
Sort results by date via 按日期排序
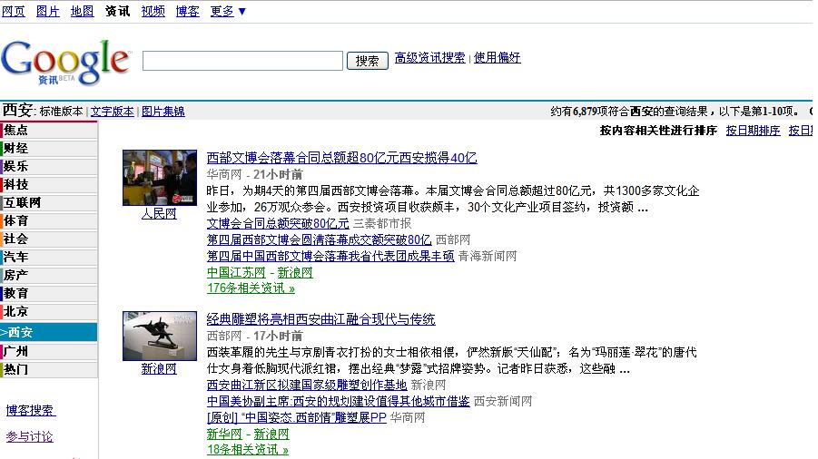753,131
